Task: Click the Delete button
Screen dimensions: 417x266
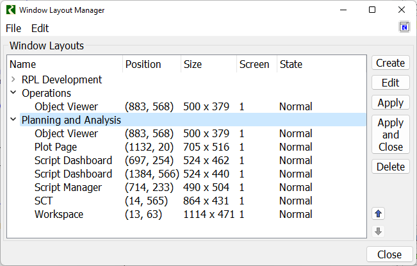Action: point(390,167)
